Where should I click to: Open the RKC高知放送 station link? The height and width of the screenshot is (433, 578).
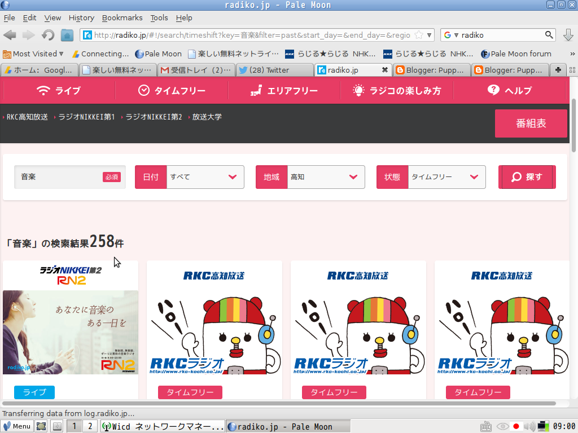tap(25, 118)
